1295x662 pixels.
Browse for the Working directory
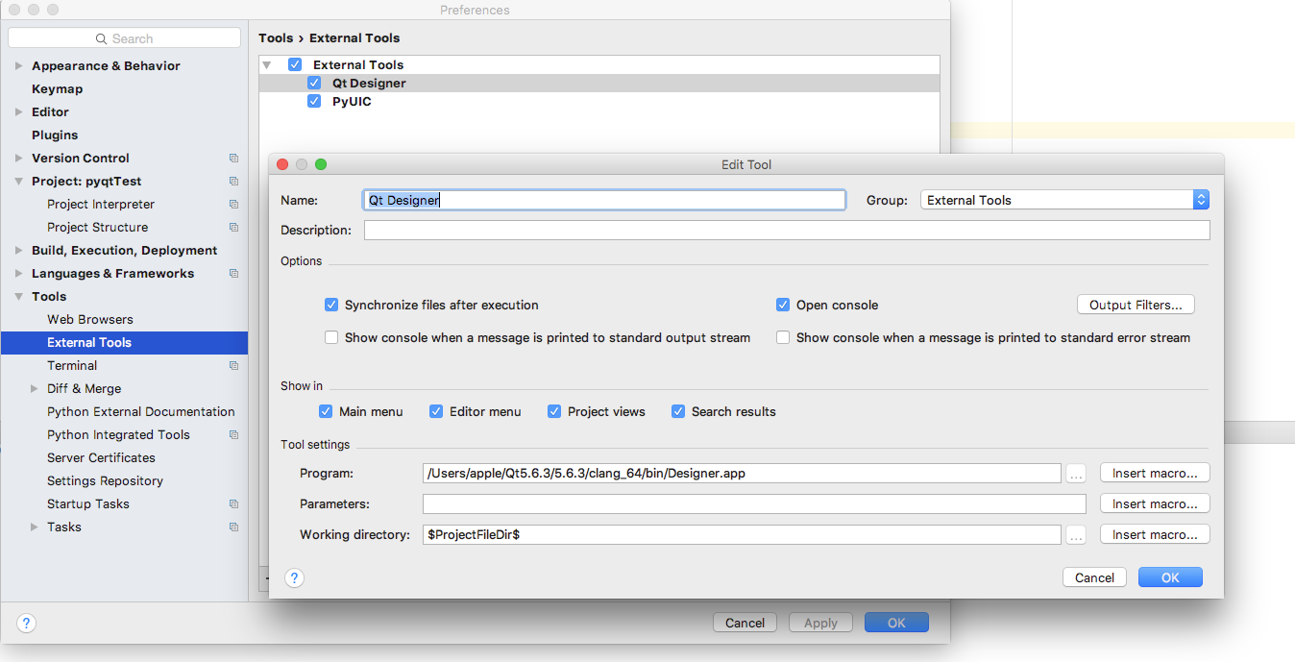tap(1076, 535)
